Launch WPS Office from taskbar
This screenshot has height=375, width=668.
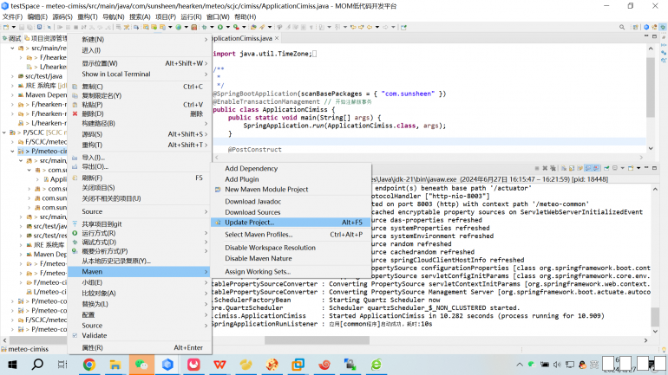(x=219, y=365)
